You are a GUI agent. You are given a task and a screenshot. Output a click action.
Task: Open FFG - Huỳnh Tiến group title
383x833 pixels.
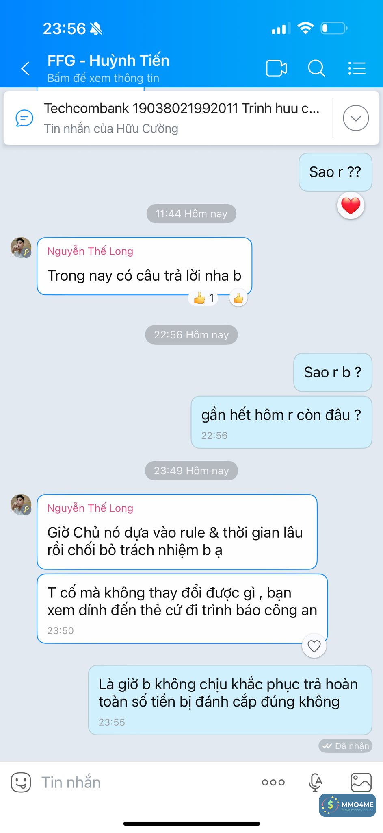[x=108, y=61]
